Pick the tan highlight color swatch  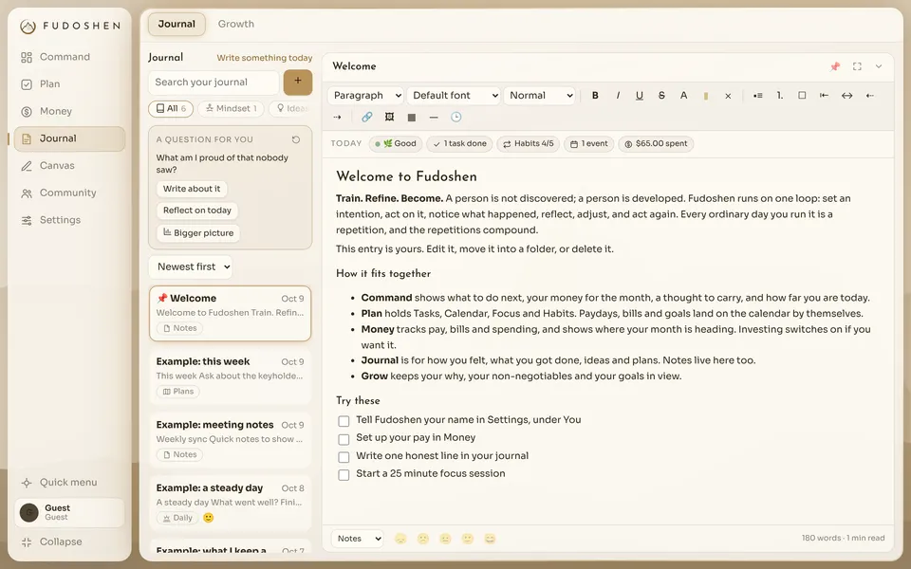pos(706,96)
